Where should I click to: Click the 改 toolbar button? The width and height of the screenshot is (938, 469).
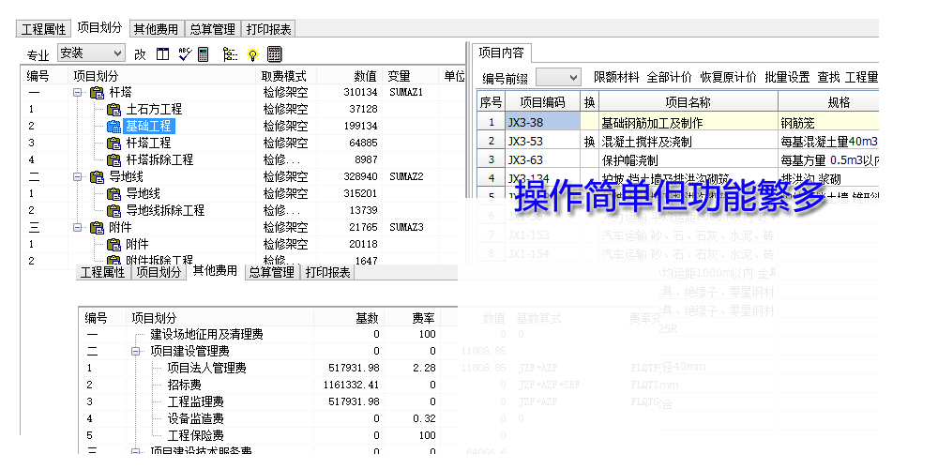[x=140, y=54]
